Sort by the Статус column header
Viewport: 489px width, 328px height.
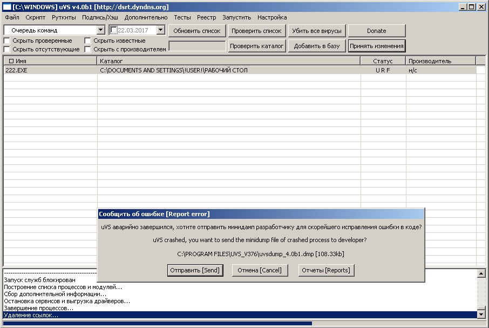[383, 61]
